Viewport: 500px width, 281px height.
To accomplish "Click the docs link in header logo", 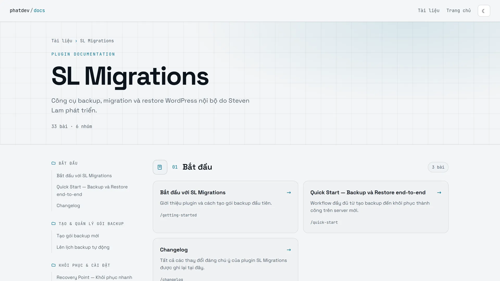I will (x=39, y=11).
